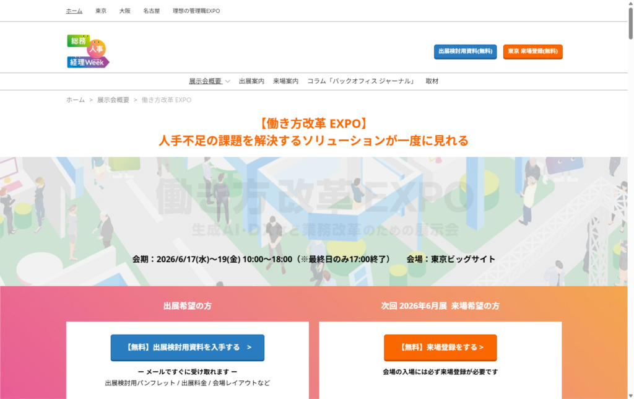Image resolution: width=634 pixels, height=399 pixels.
Task: Click the breadcrumb ホーム link
Action: point(76,100)
